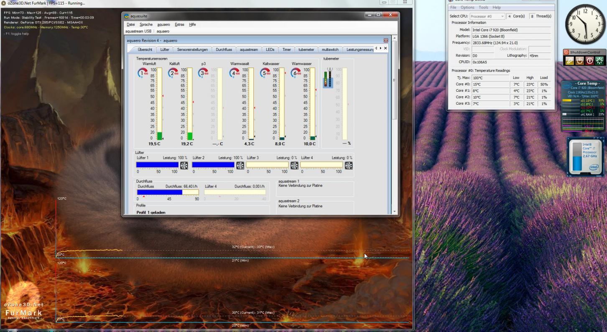Click the Lüfter 1 power bar
607x332 pixels.
[x=157, y=165]
